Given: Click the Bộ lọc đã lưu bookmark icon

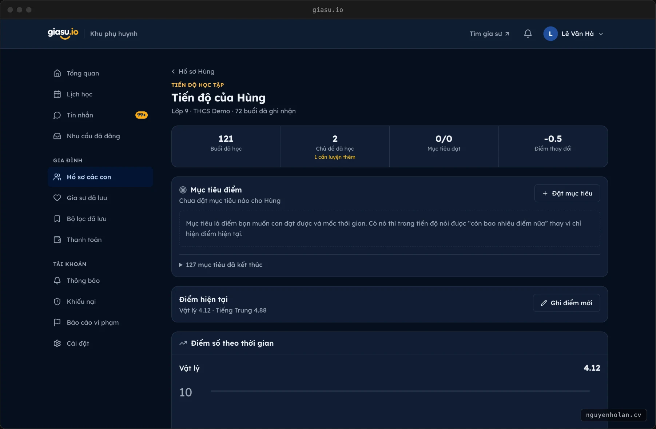Looking at the screenshot, I should (57, 219).
